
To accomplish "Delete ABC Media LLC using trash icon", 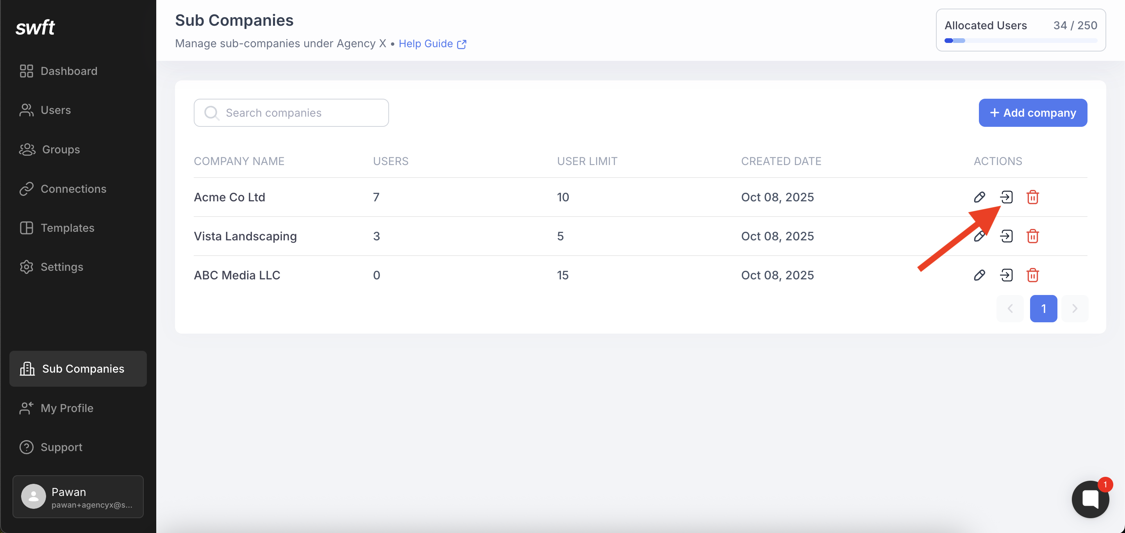I will coord(1032,275).
